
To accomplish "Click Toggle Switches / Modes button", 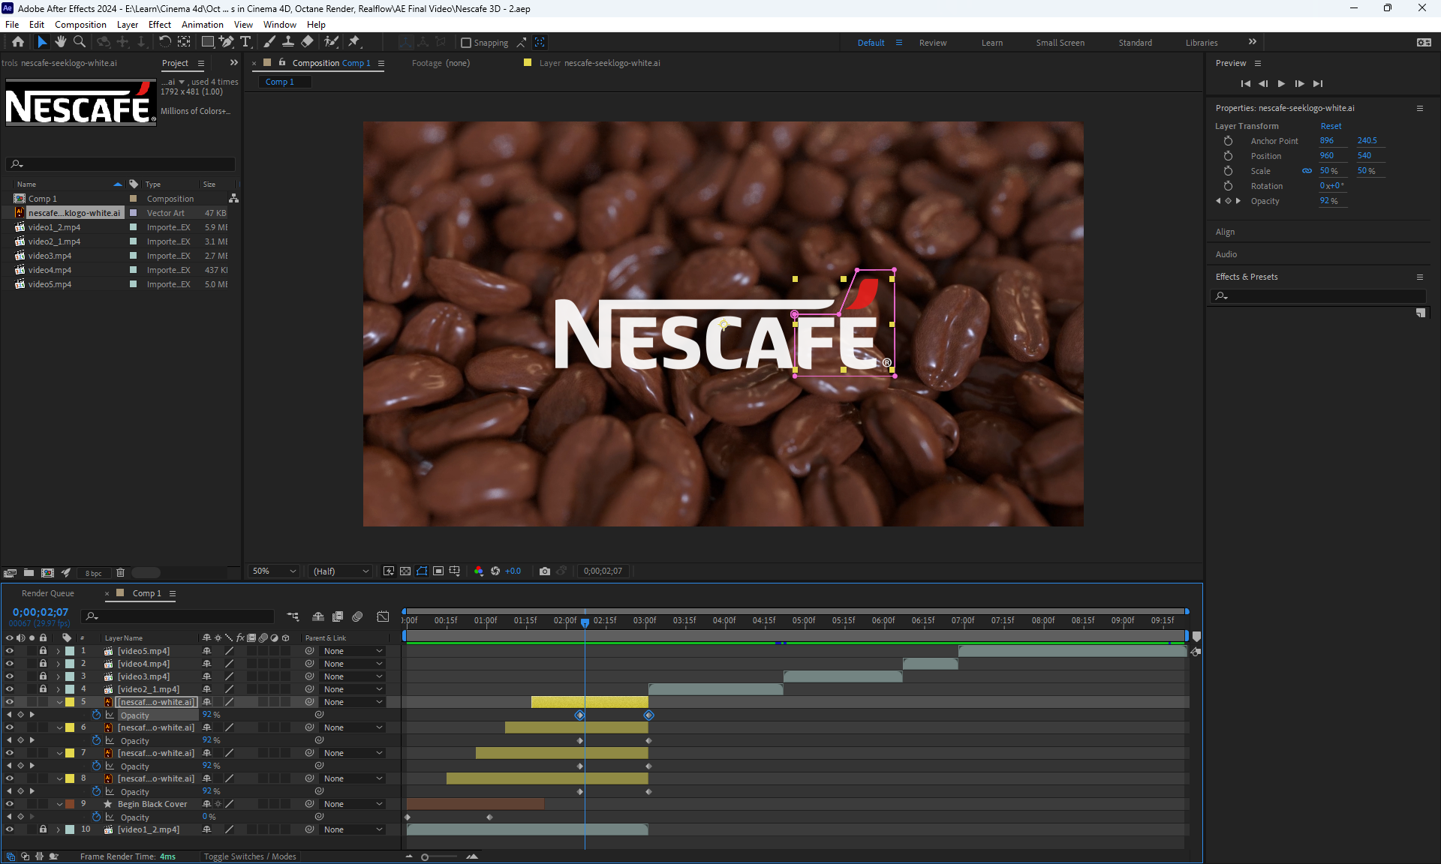I will tap(250, 856).
